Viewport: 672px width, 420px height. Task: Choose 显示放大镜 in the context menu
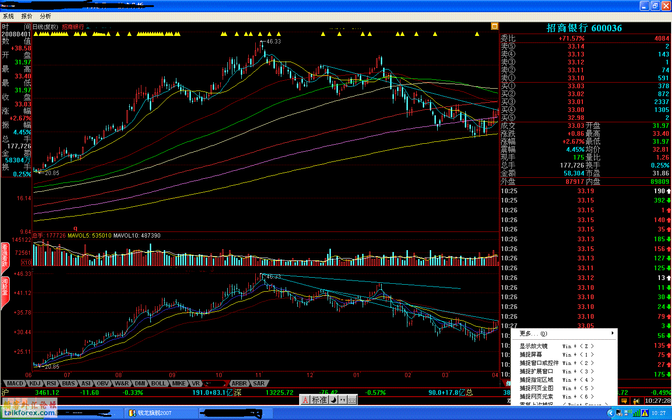[565, 346]
